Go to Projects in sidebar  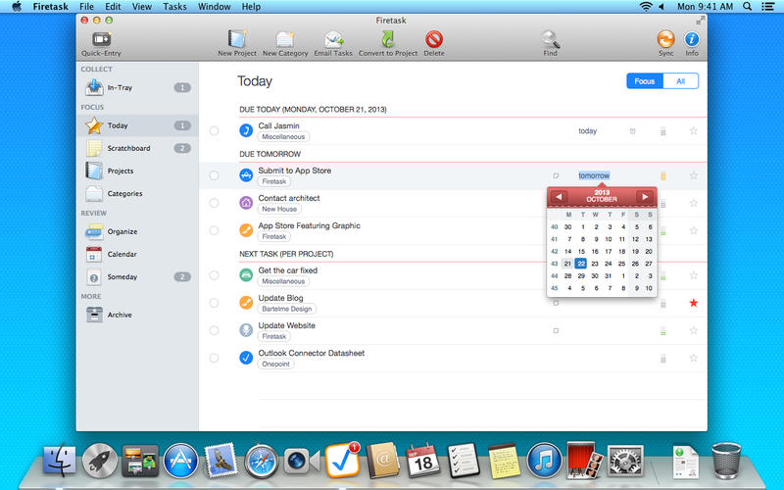click(137, 171)
